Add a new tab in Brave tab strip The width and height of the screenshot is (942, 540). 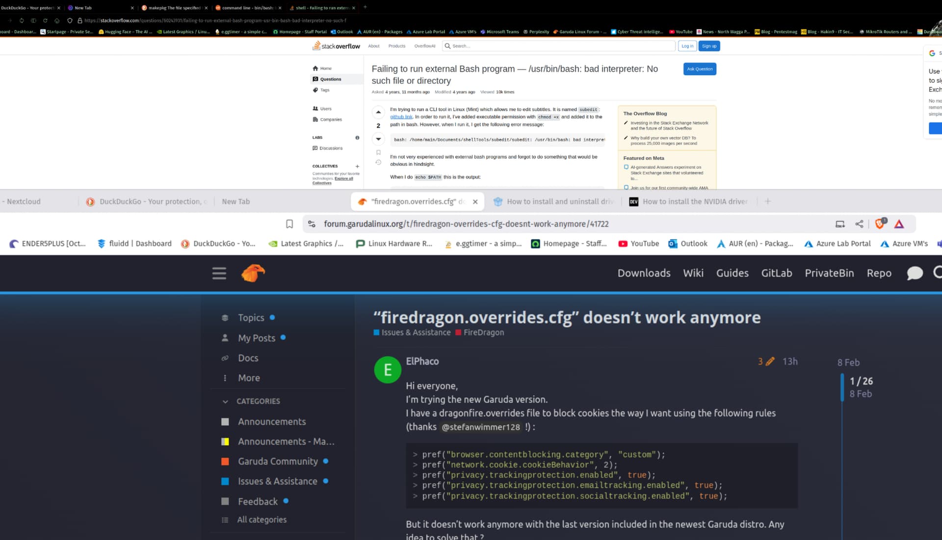click(x=768, y=201)
